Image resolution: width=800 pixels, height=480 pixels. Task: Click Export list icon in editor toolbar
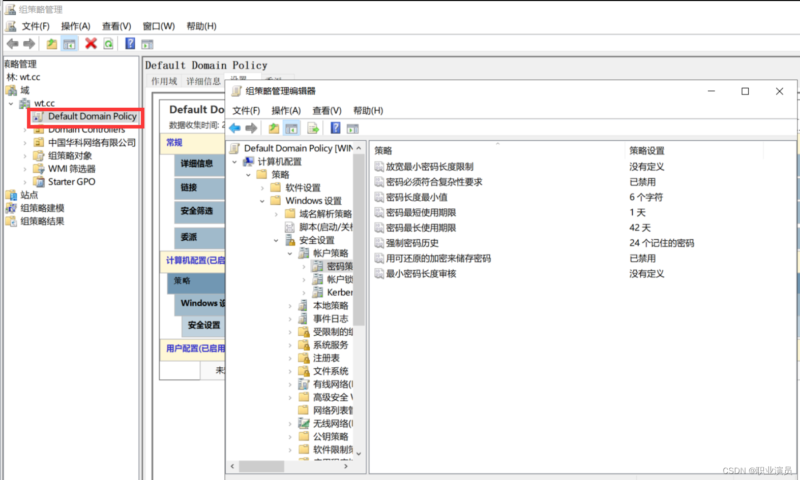(313, 128)
